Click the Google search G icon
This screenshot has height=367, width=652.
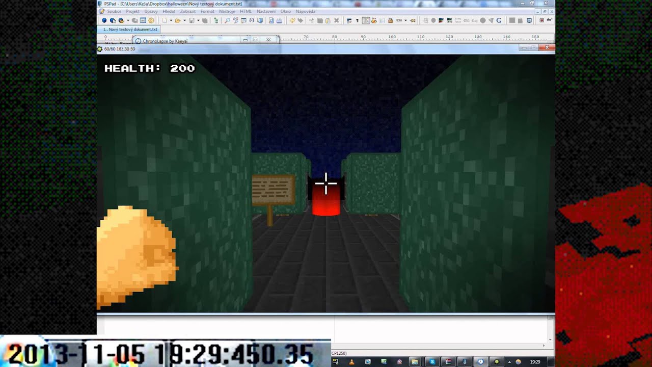499,20
